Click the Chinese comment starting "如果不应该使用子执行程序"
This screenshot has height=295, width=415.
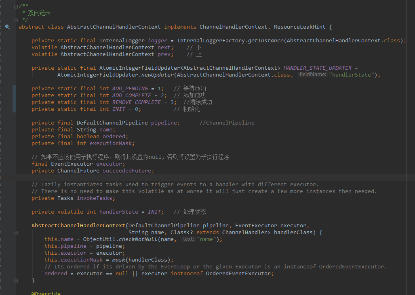click(x=131, y=157)
